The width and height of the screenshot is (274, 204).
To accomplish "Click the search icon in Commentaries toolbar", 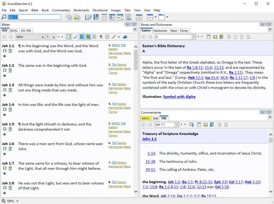I will 212,125.
